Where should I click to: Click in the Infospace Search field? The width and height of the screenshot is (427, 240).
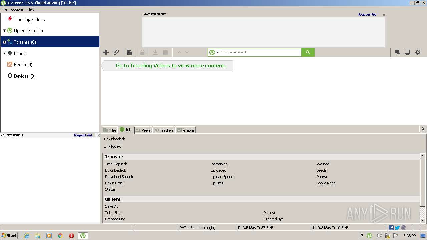coord(260,52)
